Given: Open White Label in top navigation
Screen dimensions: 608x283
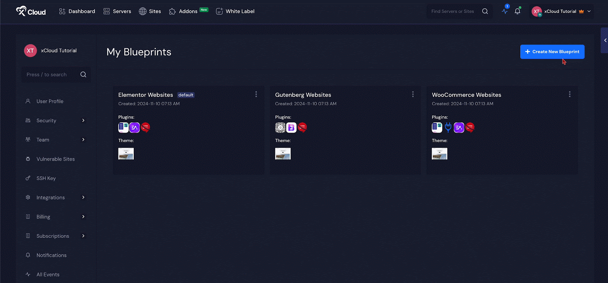Looking at the screenshot, I should coord(235,11).
